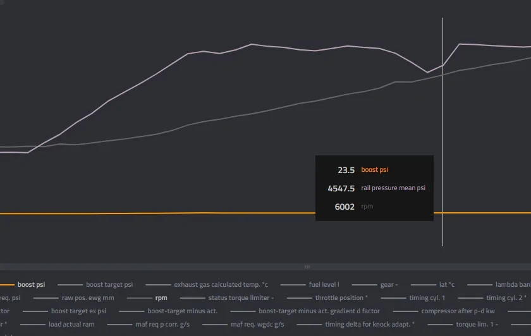Image resolution: width=531 pixels, height=336 pixels.
Task: Enable the gear legend entry
Action: coord(389,285)
